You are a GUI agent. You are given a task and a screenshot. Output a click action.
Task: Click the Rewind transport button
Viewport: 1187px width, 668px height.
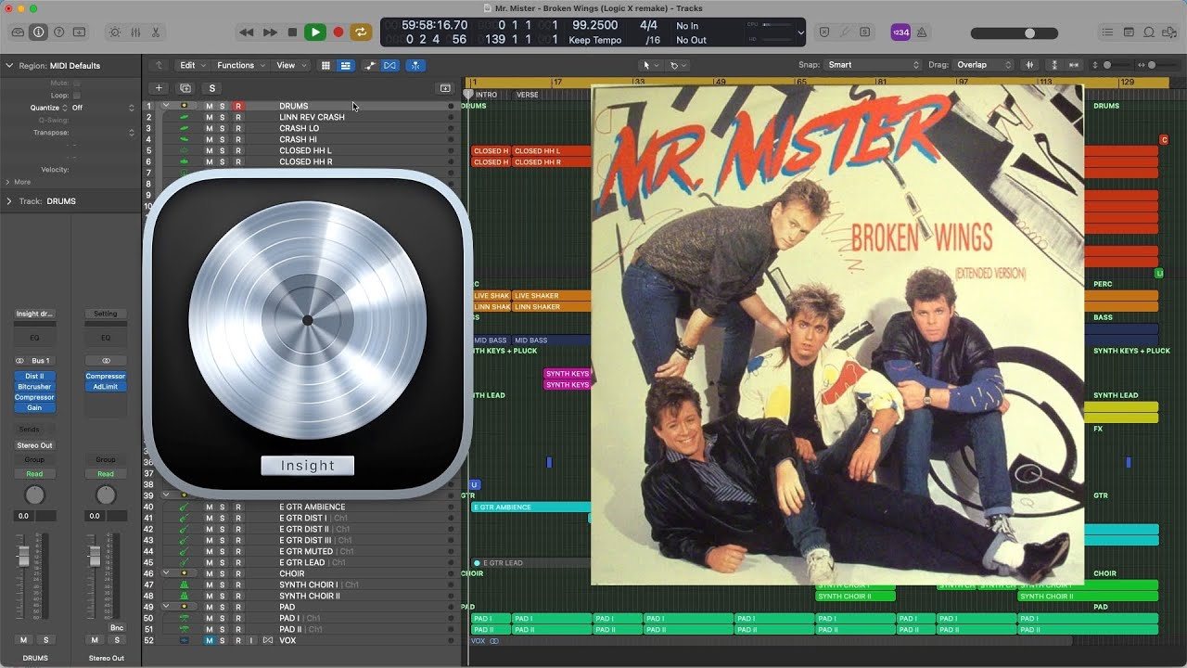(x=247, y=32)
